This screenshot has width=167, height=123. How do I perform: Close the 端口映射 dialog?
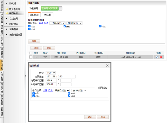click(x=107, y=65)
